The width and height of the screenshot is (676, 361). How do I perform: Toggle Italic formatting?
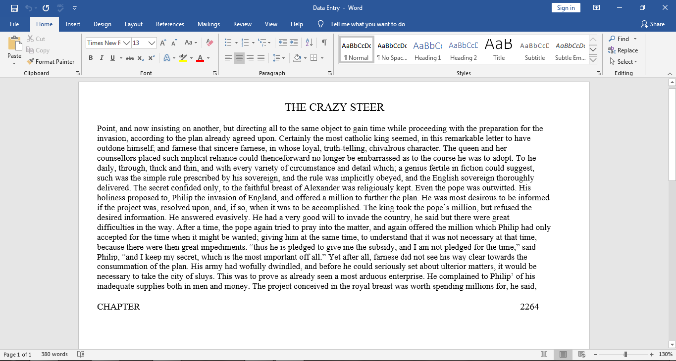[x=102, y=58]
